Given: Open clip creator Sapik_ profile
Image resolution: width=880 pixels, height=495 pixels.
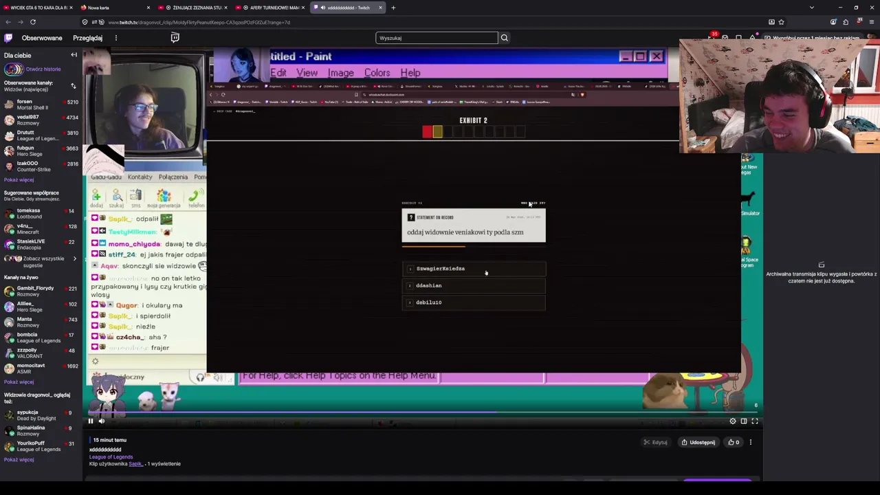Looking at the screenshot, I should click(135, 464).
